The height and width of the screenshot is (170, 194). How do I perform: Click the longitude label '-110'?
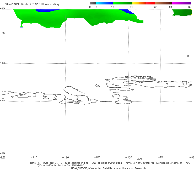pyautogui.click(x=66, y=157)
